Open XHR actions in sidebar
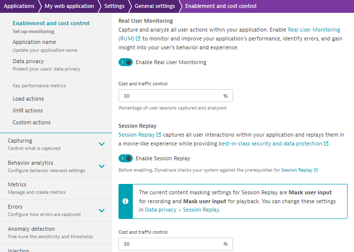Screen dimensions: 354x252 [x=28, y=110]
